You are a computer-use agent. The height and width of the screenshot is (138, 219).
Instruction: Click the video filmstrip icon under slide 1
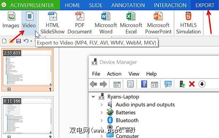coord(9,89)
